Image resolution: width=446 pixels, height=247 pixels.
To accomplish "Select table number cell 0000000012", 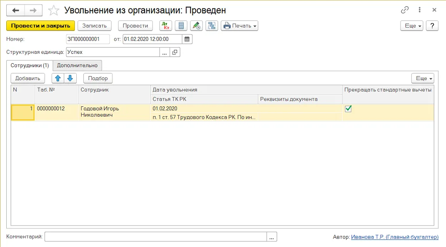I will [57, 112].
